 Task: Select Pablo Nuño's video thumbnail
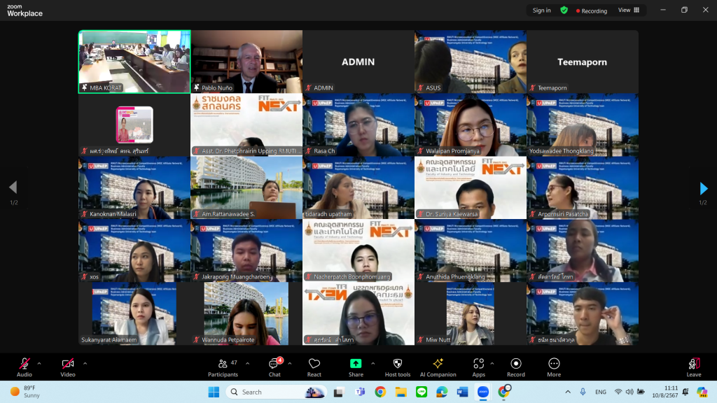click(x=246, y=62)
